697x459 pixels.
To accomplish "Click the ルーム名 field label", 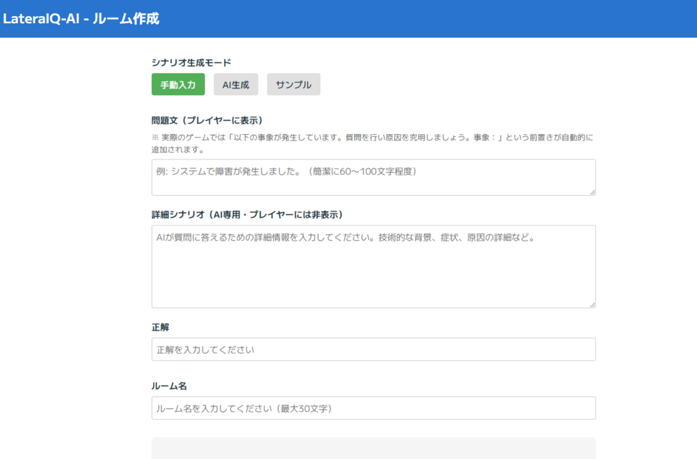I will click(x=169, y=386).
